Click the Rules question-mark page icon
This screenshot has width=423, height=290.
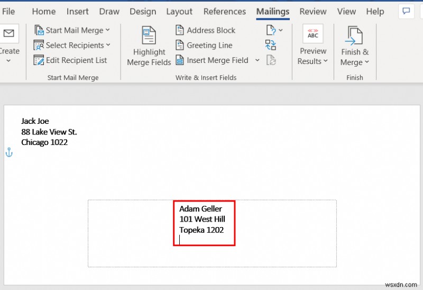[x=271, y=30]
